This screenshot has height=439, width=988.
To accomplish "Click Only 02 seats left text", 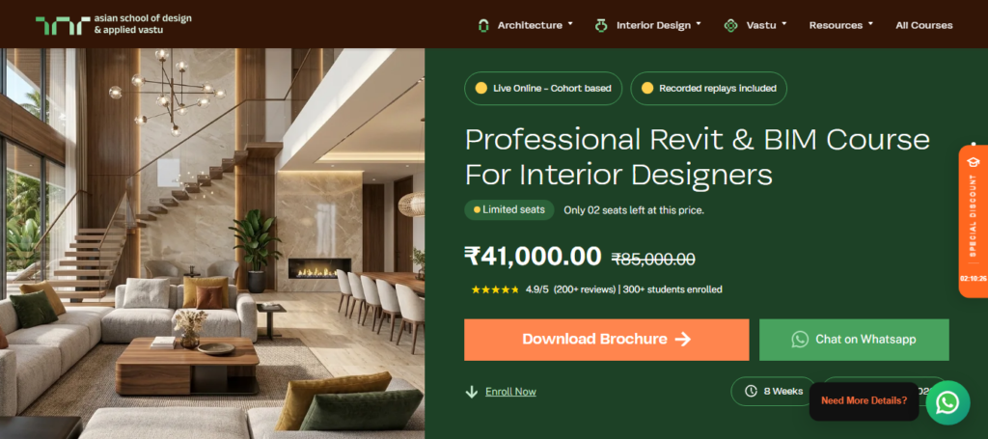I will click(x=633, y=210).
